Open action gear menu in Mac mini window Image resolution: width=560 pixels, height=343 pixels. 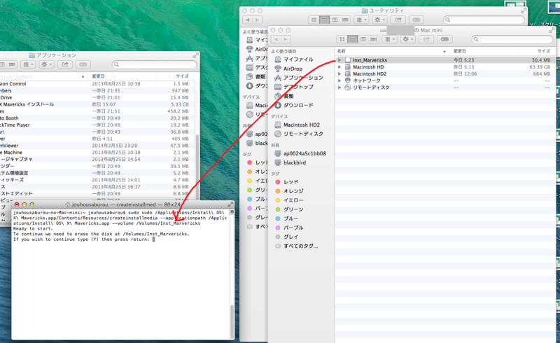[407, 39]
